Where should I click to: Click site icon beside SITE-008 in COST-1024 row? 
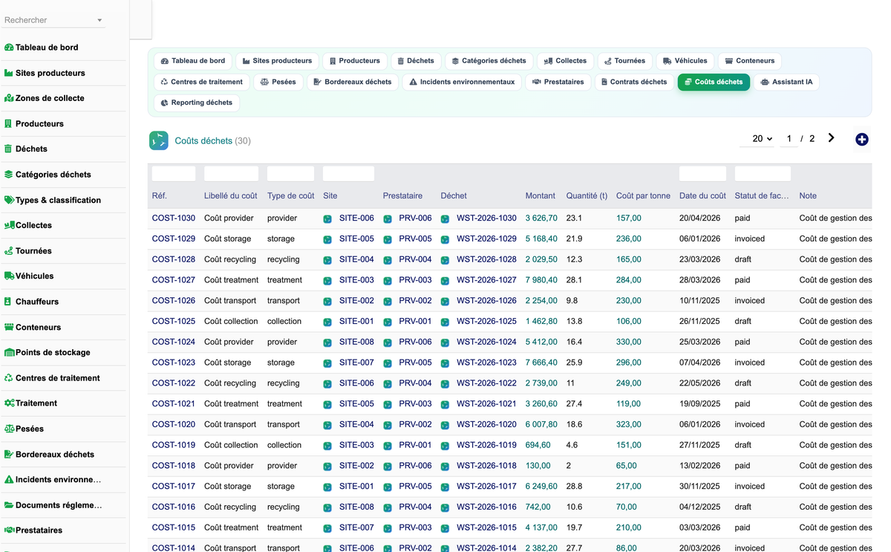coord(327,342)
